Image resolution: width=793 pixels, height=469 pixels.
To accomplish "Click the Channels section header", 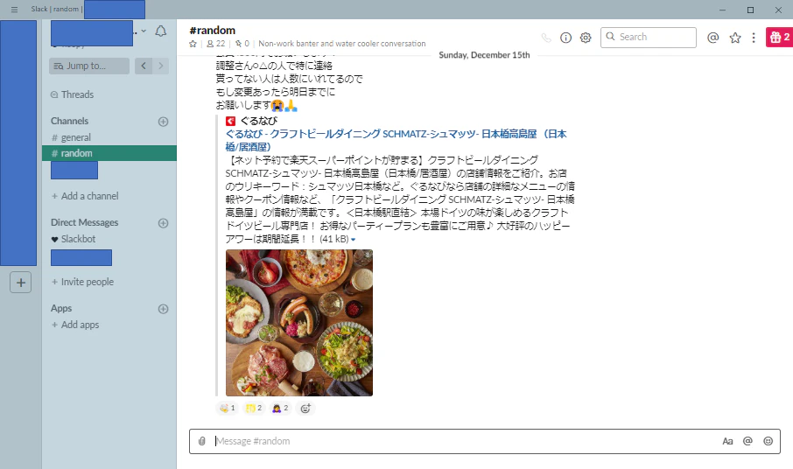I will 69,121.
